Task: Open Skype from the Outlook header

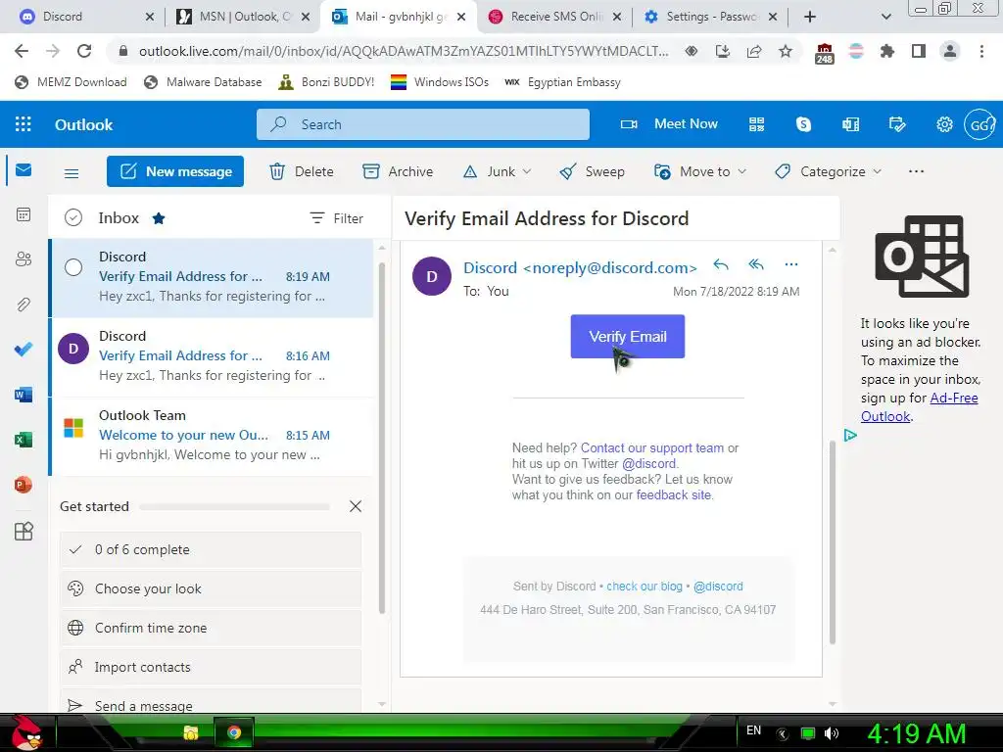Action: (803, 124)
